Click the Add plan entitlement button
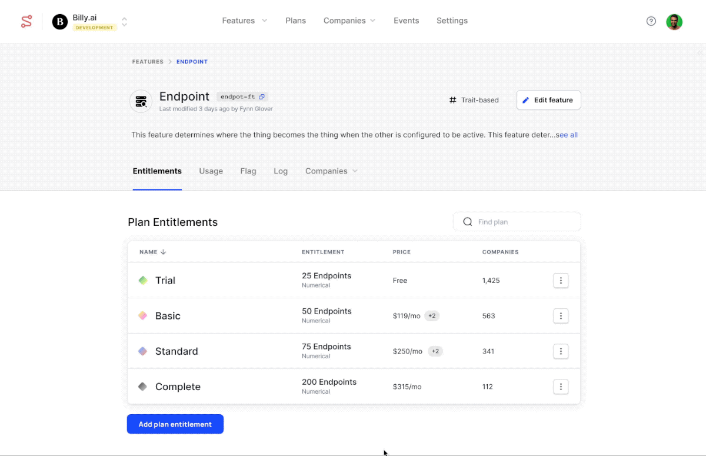This screenshot has width=706, height=456. click(x=175, y=424)
